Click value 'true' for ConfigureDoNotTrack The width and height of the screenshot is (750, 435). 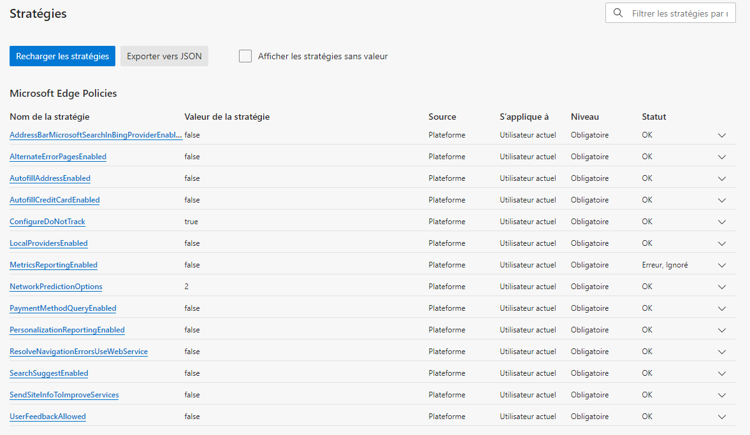tap(191, 222)
